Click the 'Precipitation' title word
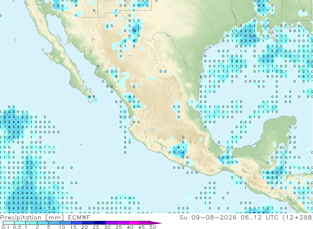This screenshot has height=229, width=313. click(x=21, y=217)
